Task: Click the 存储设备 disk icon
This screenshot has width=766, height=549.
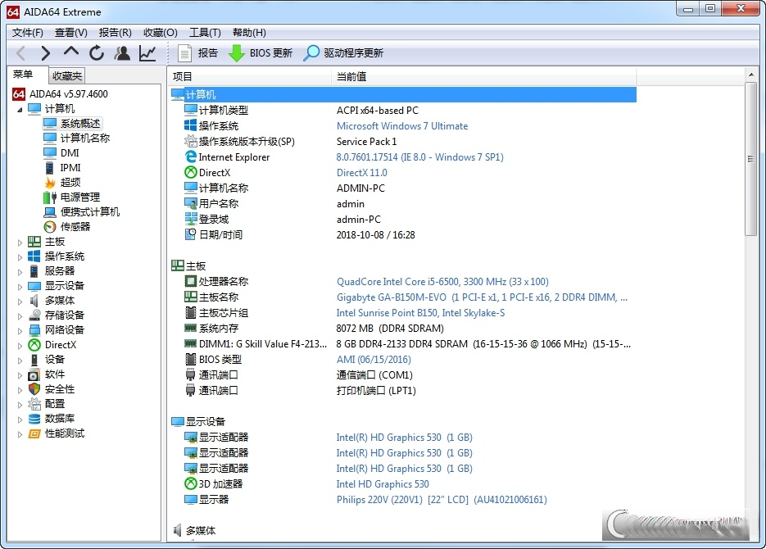Action: click(x=34, y=315)
